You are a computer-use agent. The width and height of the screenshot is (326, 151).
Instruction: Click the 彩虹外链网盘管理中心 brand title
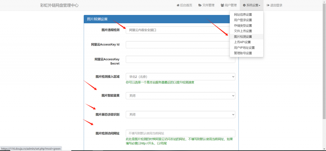point(59,5)
